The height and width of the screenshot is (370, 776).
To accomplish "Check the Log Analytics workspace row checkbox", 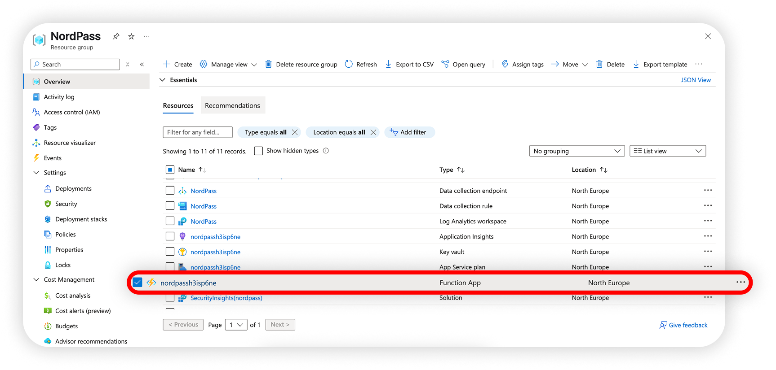I will point(170,221).
